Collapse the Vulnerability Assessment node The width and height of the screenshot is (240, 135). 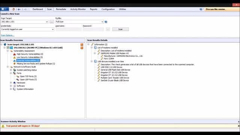[7, 51]
